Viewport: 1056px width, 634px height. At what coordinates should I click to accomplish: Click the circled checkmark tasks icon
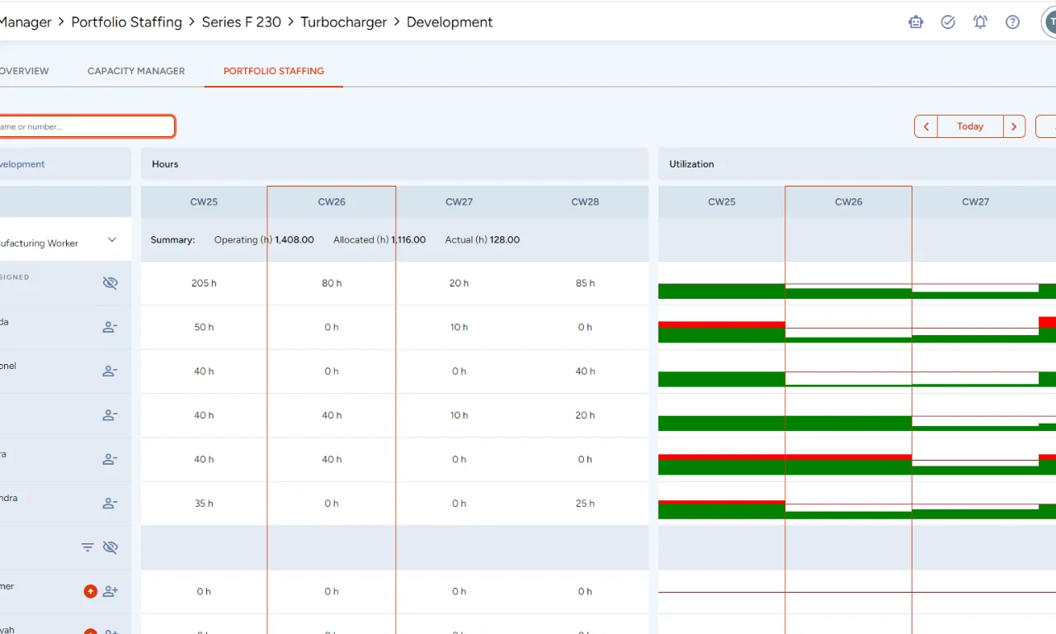click(x=948, y=22)
